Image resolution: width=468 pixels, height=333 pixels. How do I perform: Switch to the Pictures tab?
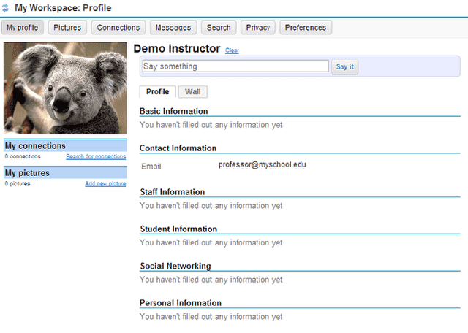point(67,28)
